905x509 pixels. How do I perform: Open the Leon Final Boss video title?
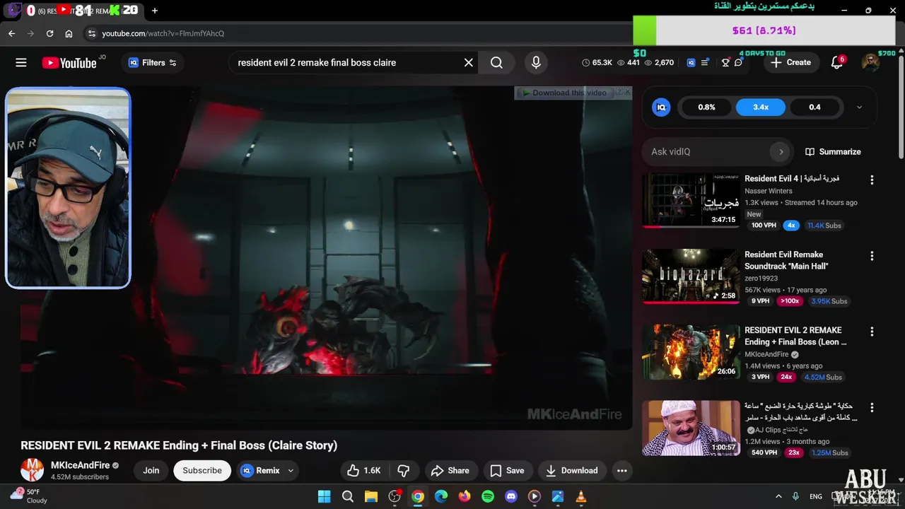pos(795,336)
